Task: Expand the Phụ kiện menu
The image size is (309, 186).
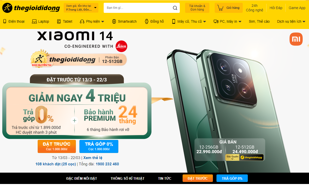Action: point(103,22)
